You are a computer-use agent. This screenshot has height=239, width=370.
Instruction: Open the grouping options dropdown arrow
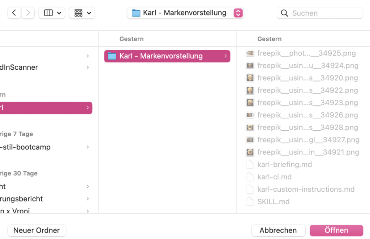pyautogui.click(x=89, y=13)
